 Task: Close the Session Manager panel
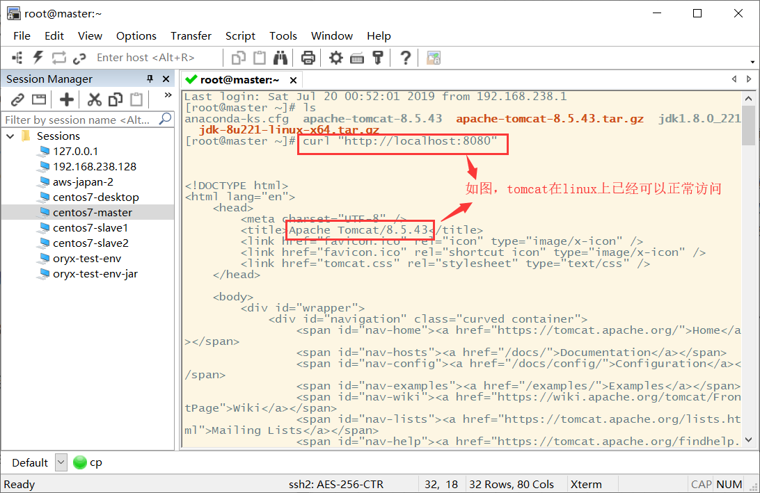coord(166,79)
